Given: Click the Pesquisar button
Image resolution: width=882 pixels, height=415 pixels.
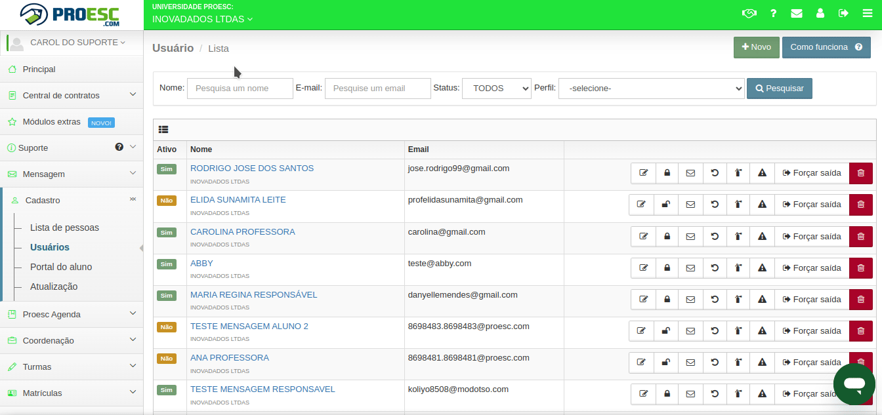Looking at the screenshot, I should click(779, 89).
